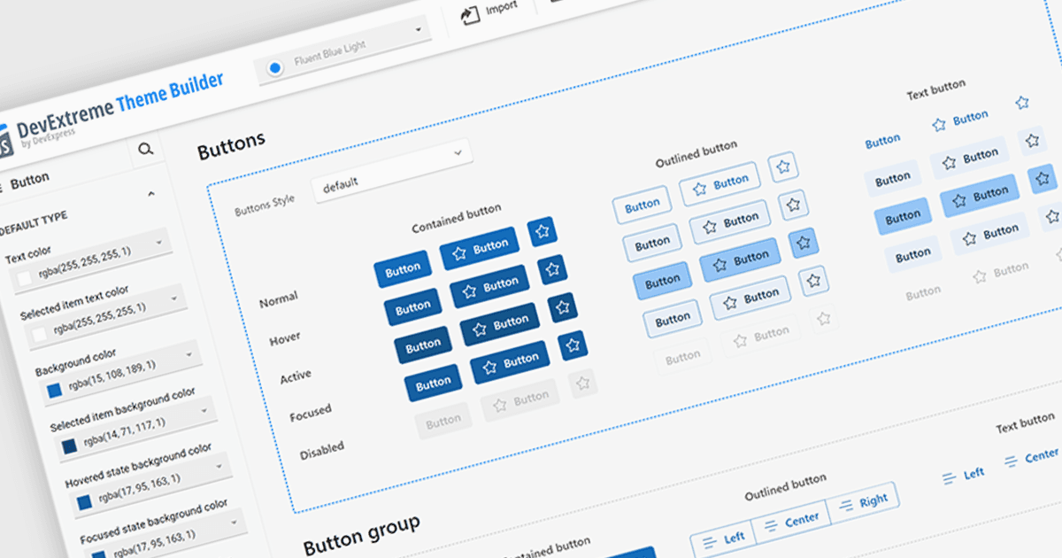This screenshot has width=1062, height=558.
Task: Click Normal-row text-style star icon-only button
Action: tap(1022, 103)
